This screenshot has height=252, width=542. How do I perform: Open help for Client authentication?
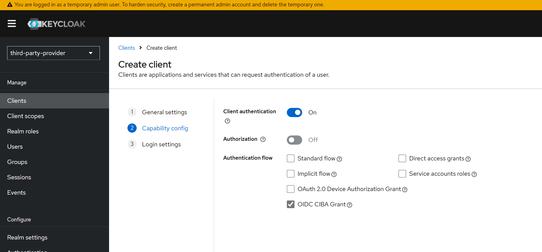pos(227,121)
